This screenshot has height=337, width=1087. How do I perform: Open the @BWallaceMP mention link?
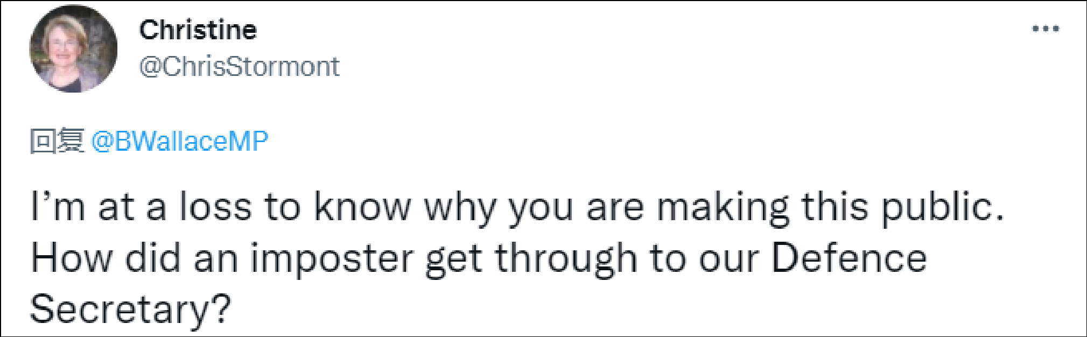click(x=180, y=142)
